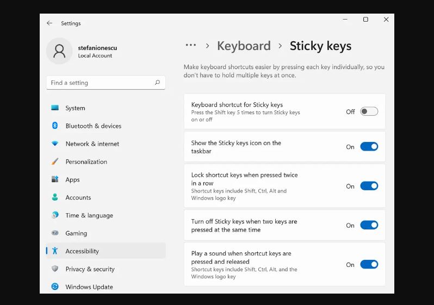Close the Settings window
This screenshot has width=434, height=305.
pos(386,20)
